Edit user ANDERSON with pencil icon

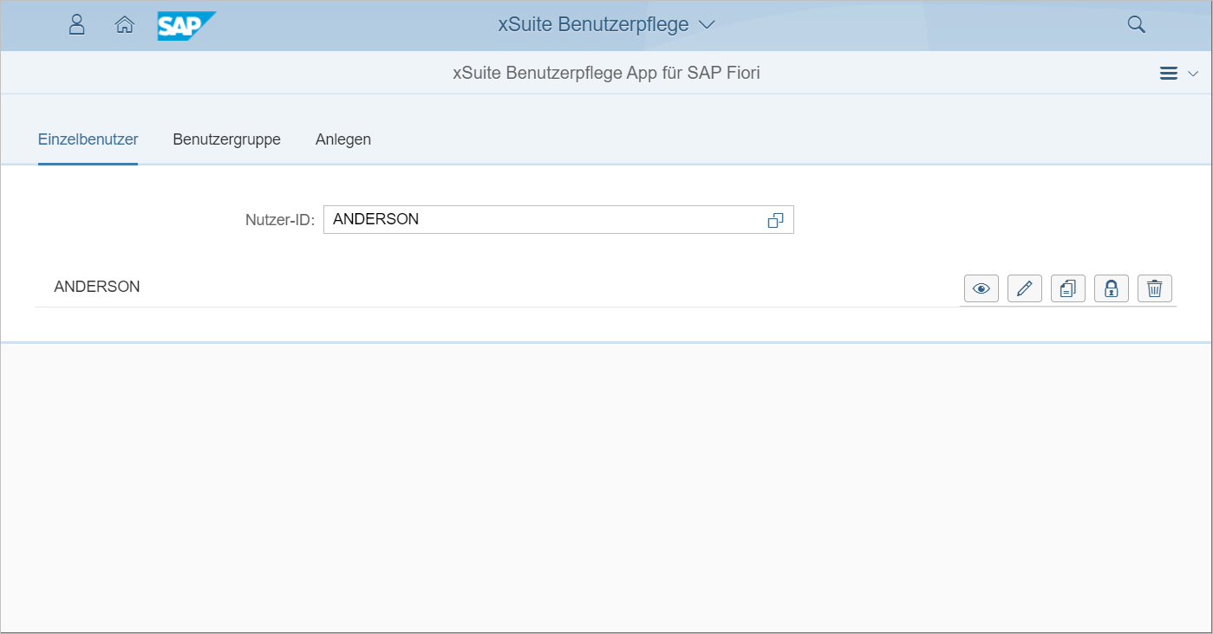click(x=1024, y=288)
